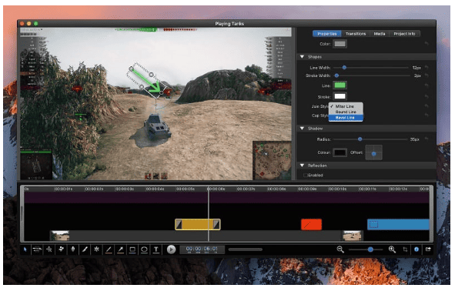Screen dimensions: 455x288
Task: Activate the crop tool icon
Action: tap(405, 249)
